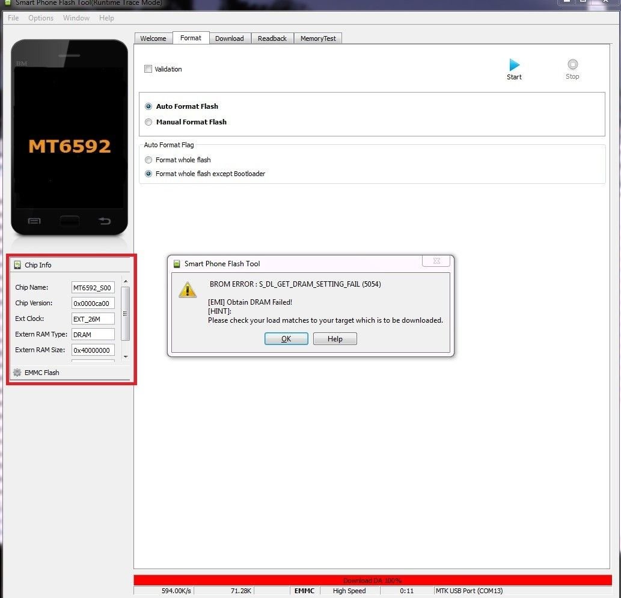Open the Options menu
621x598 pixels.
(x=41, y=18)
